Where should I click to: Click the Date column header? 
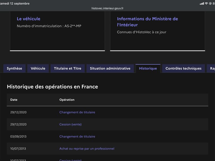pos(14,100)
